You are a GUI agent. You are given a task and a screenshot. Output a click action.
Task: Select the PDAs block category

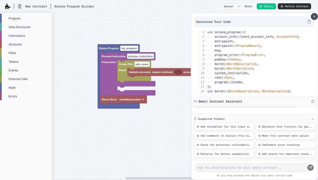click(x=12, y=53)
